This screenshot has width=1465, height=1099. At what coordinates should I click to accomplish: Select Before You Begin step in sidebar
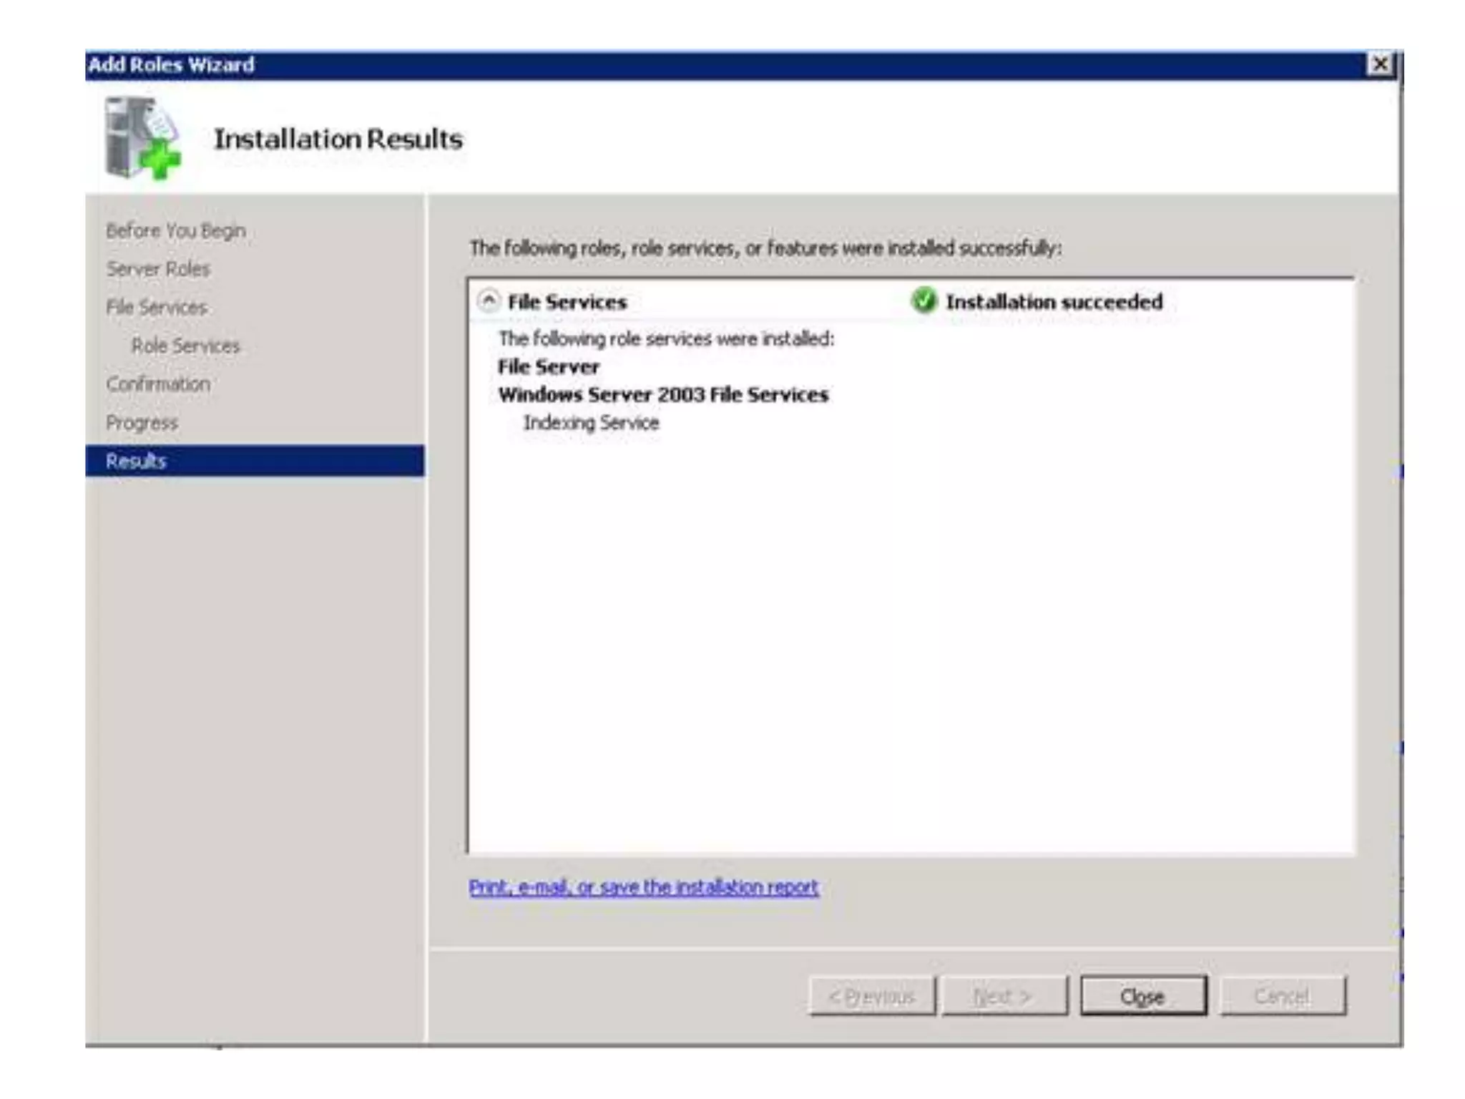click(x=176, y=231)
